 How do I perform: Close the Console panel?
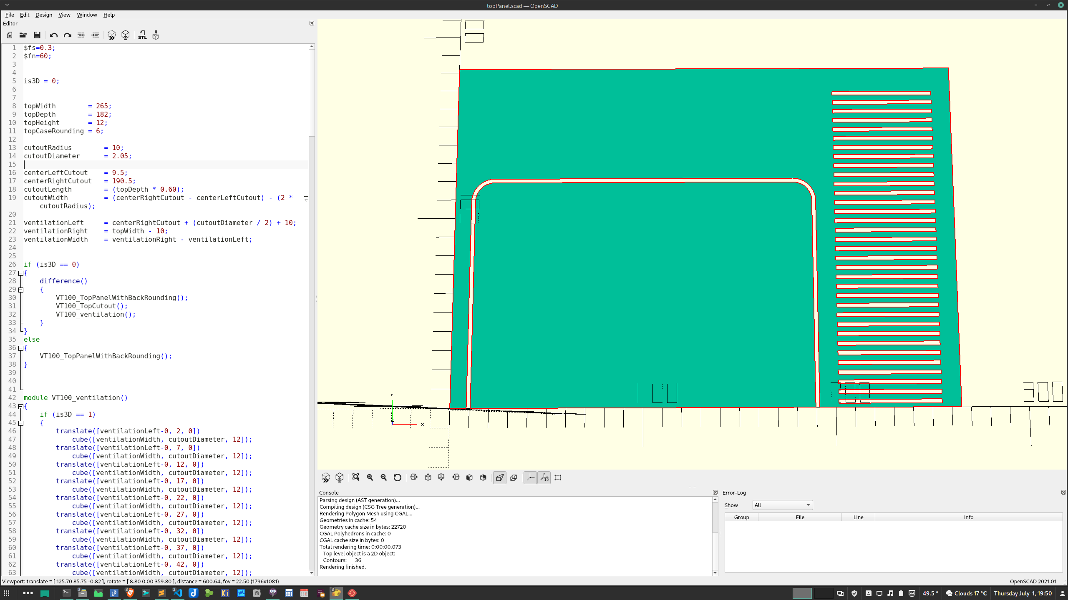[715, 492]
